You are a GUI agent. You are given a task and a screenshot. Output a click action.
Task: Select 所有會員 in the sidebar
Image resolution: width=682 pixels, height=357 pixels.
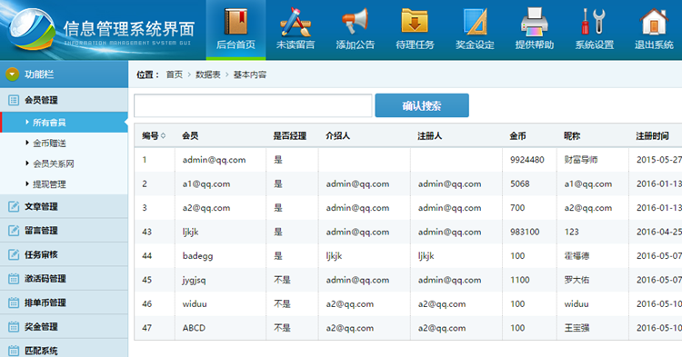(64, 123)
